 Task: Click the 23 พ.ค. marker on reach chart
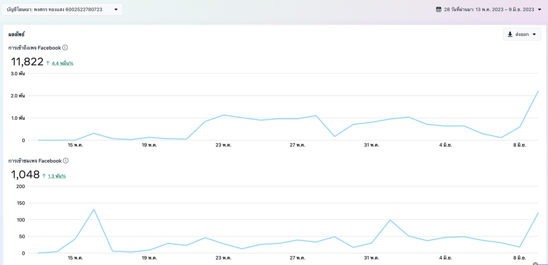223,145
